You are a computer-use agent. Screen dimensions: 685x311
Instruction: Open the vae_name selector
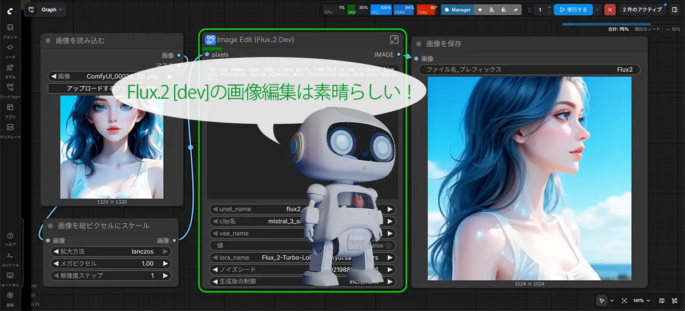click(303, 233)
